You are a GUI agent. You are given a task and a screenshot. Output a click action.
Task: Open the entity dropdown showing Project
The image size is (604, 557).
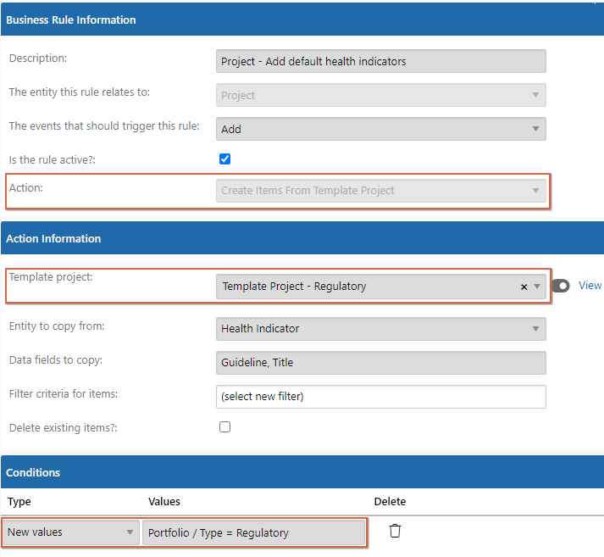coord(381,95)
